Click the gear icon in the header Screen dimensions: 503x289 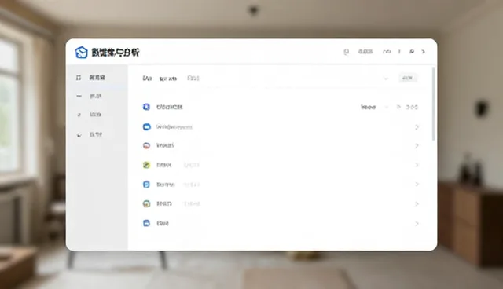(x=412, y=51)
